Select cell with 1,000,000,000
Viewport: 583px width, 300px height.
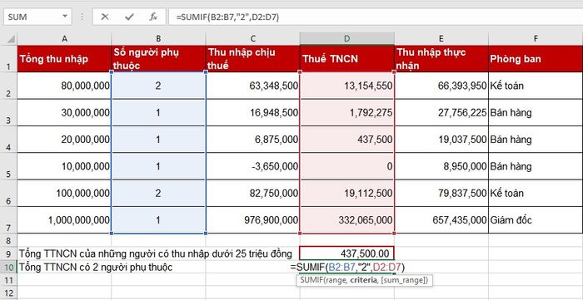point(64,220)
